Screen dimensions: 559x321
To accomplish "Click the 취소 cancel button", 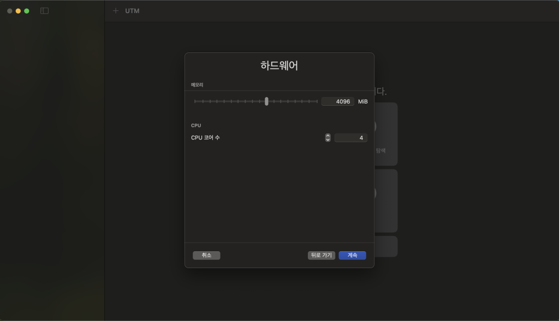I will [206, 255].
